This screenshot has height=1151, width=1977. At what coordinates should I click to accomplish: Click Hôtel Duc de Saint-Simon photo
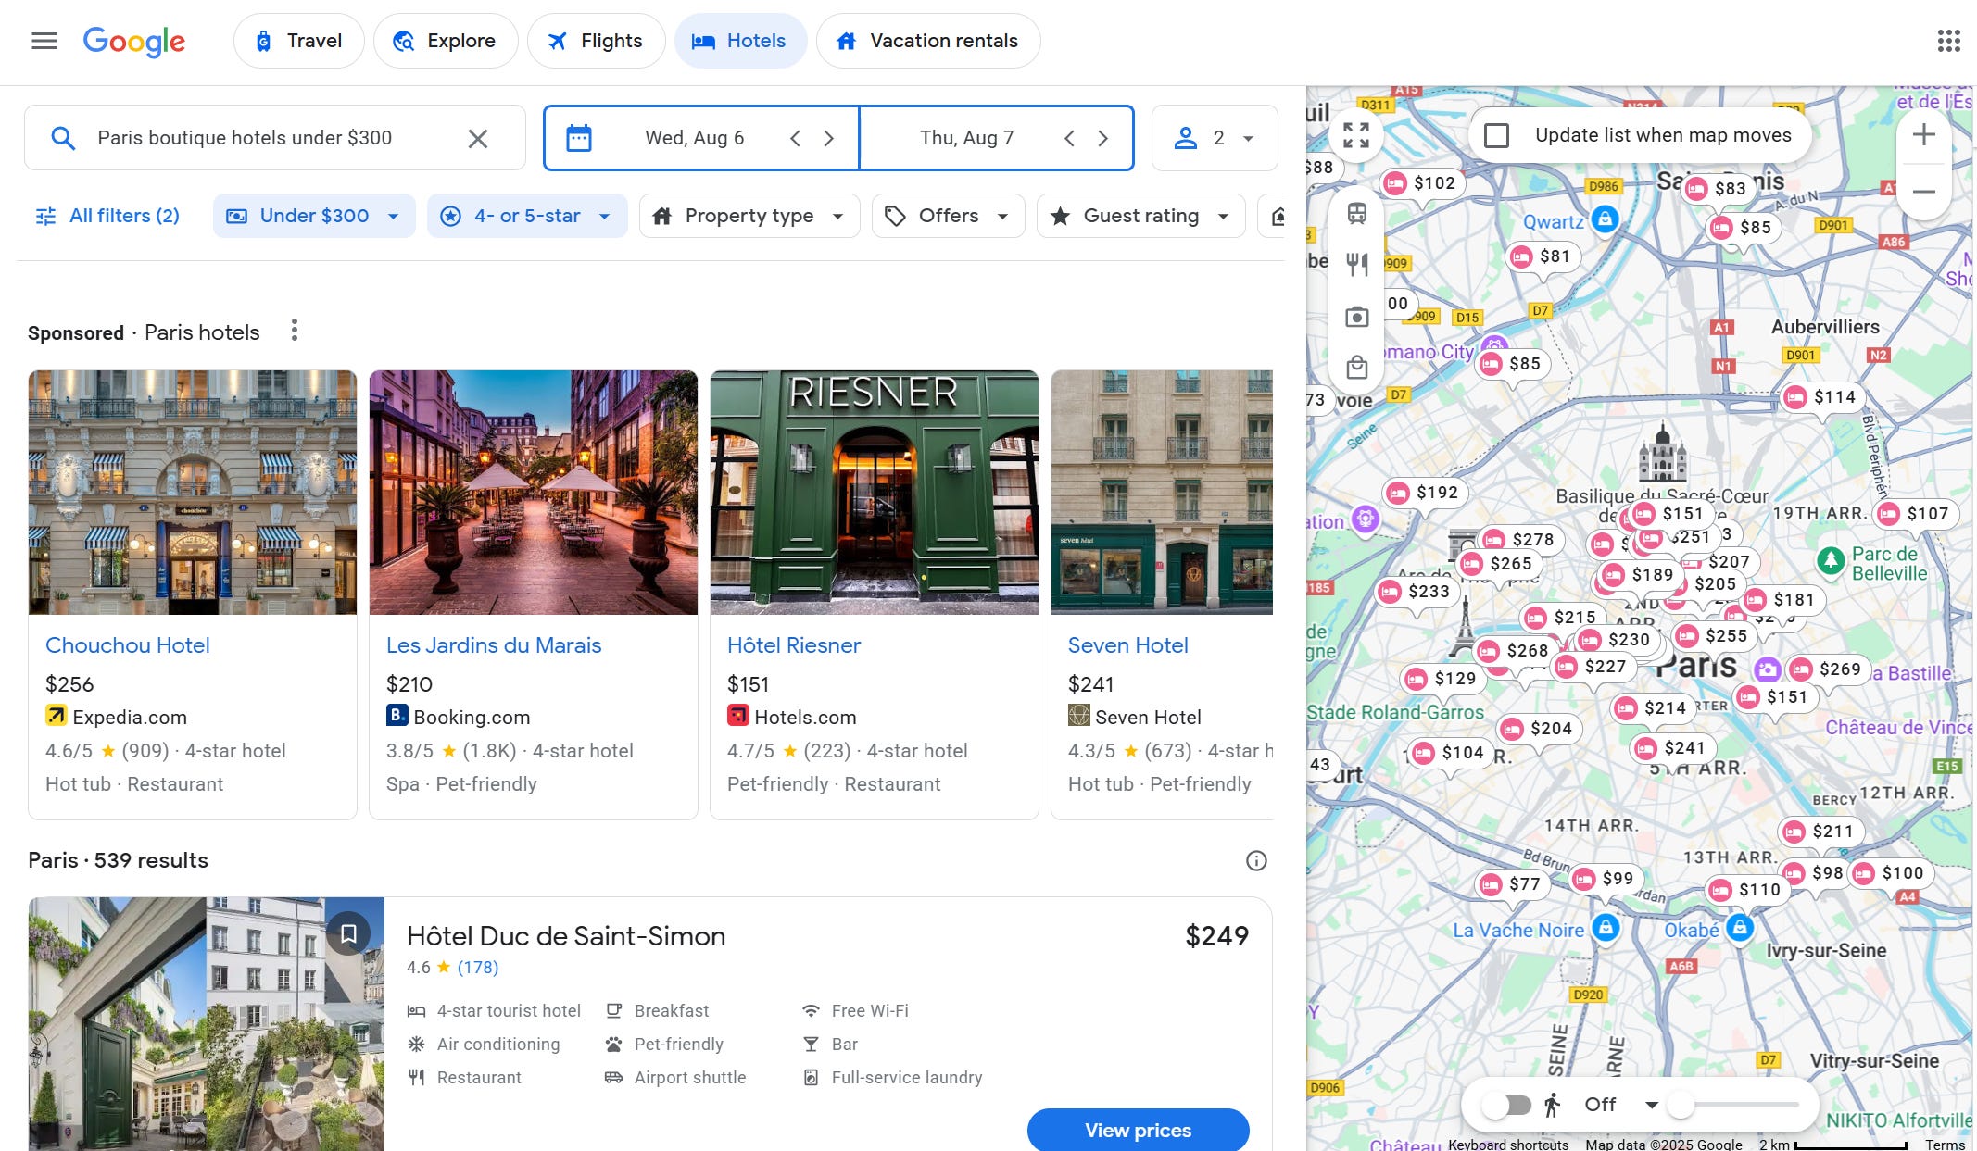206,1023
